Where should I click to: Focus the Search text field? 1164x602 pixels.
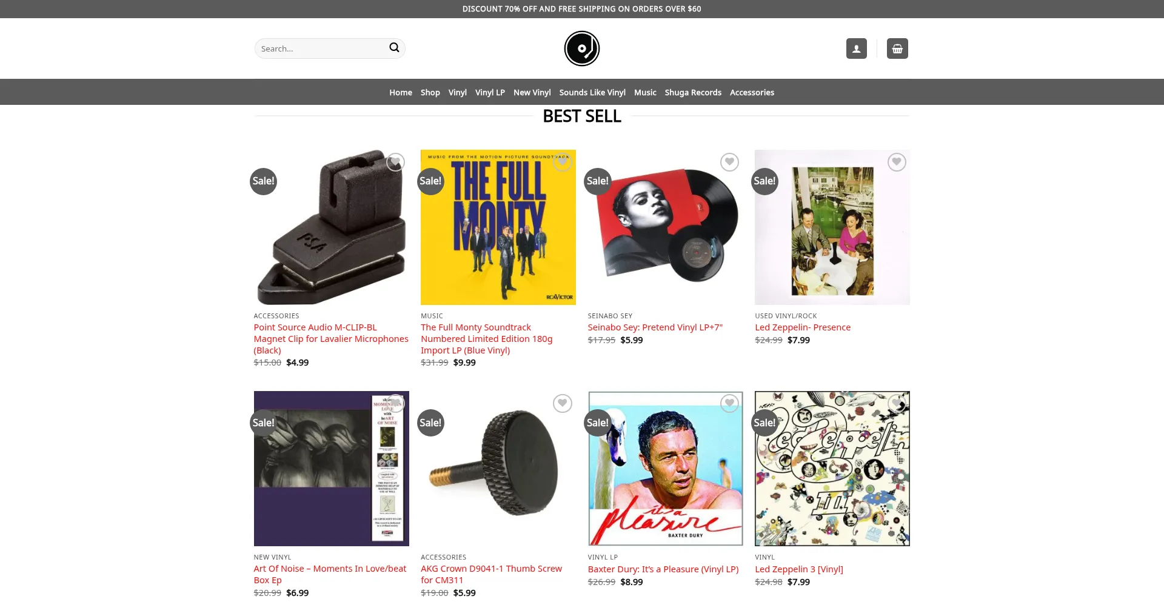point(321,48)
